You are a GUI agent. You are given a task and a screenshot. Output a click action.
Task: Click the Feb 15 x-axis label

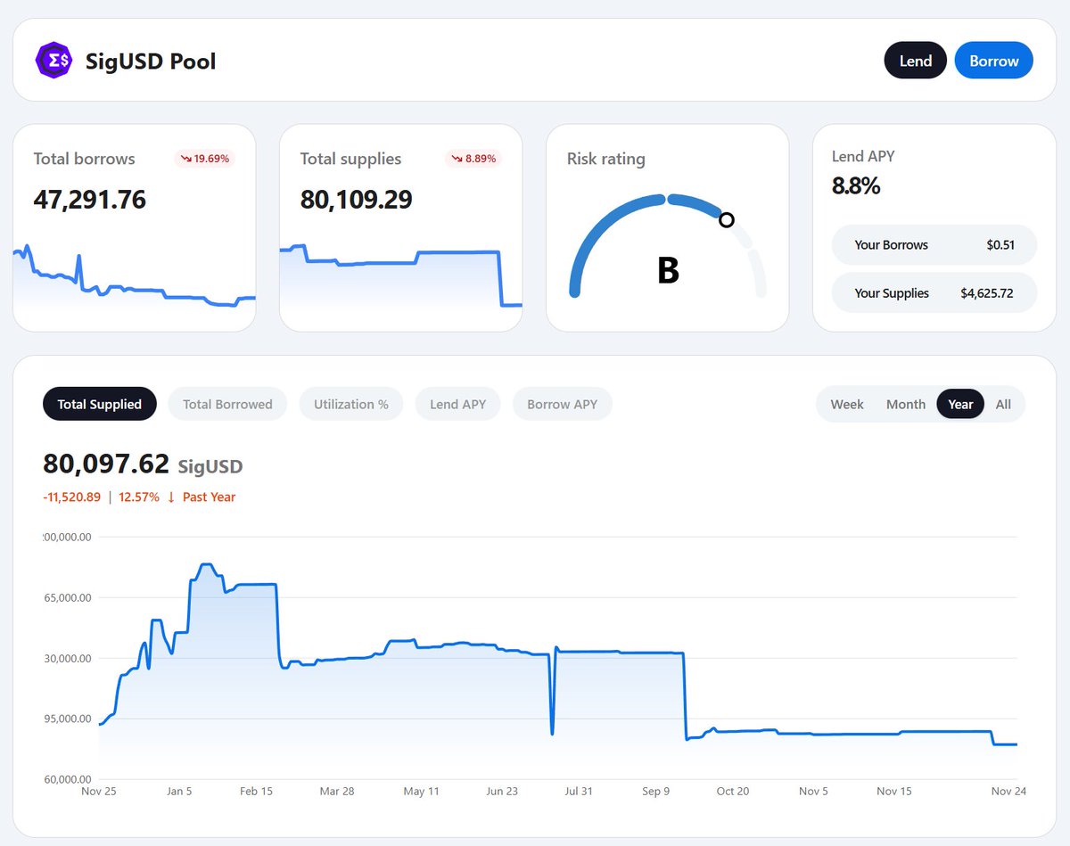(256, 791)
